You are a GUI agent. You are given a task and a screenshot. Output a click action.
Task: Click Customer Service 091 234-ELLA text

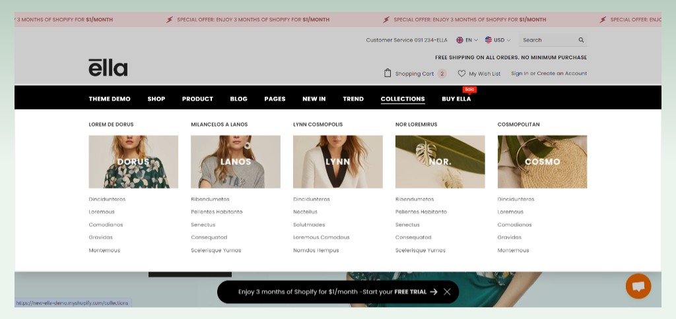click(x=407, y=40)
